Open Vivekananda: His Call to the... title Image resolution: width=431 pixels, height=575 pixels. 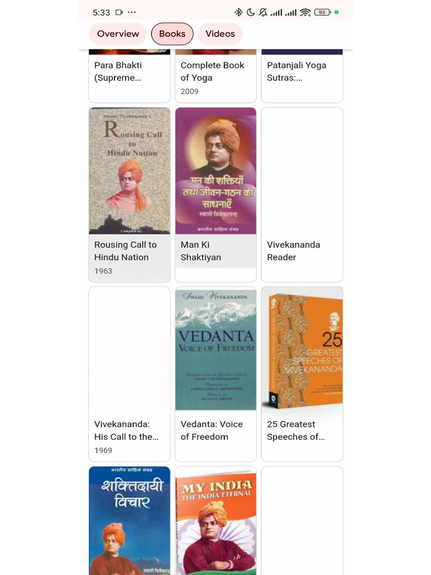(126, 431)
